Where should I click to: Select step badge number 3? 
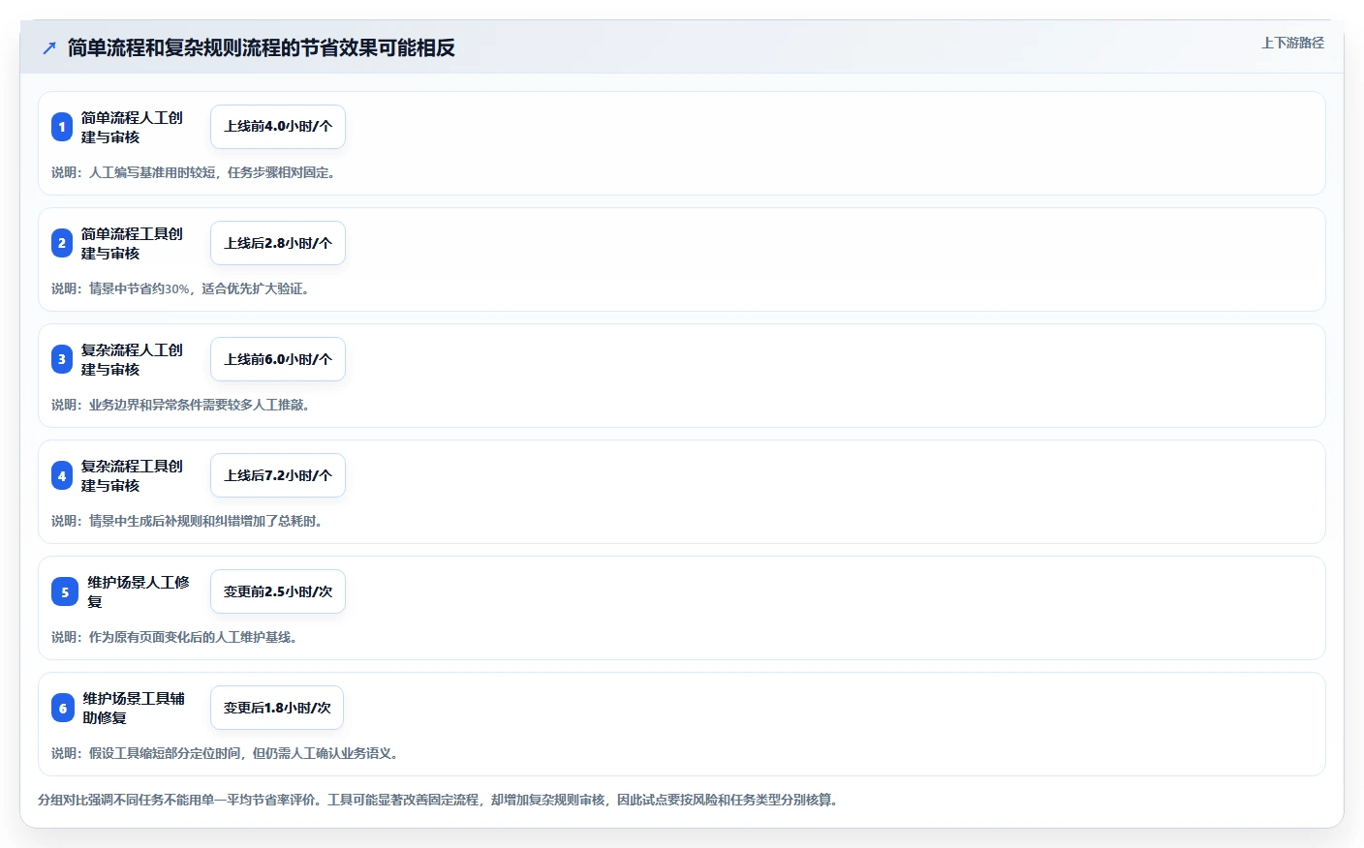tap(62, 359)
